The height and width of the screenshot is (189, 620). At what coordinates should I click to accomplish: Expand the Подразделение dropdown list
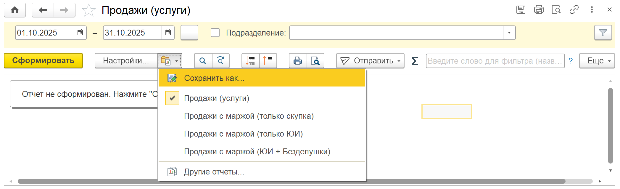(509, 33)
